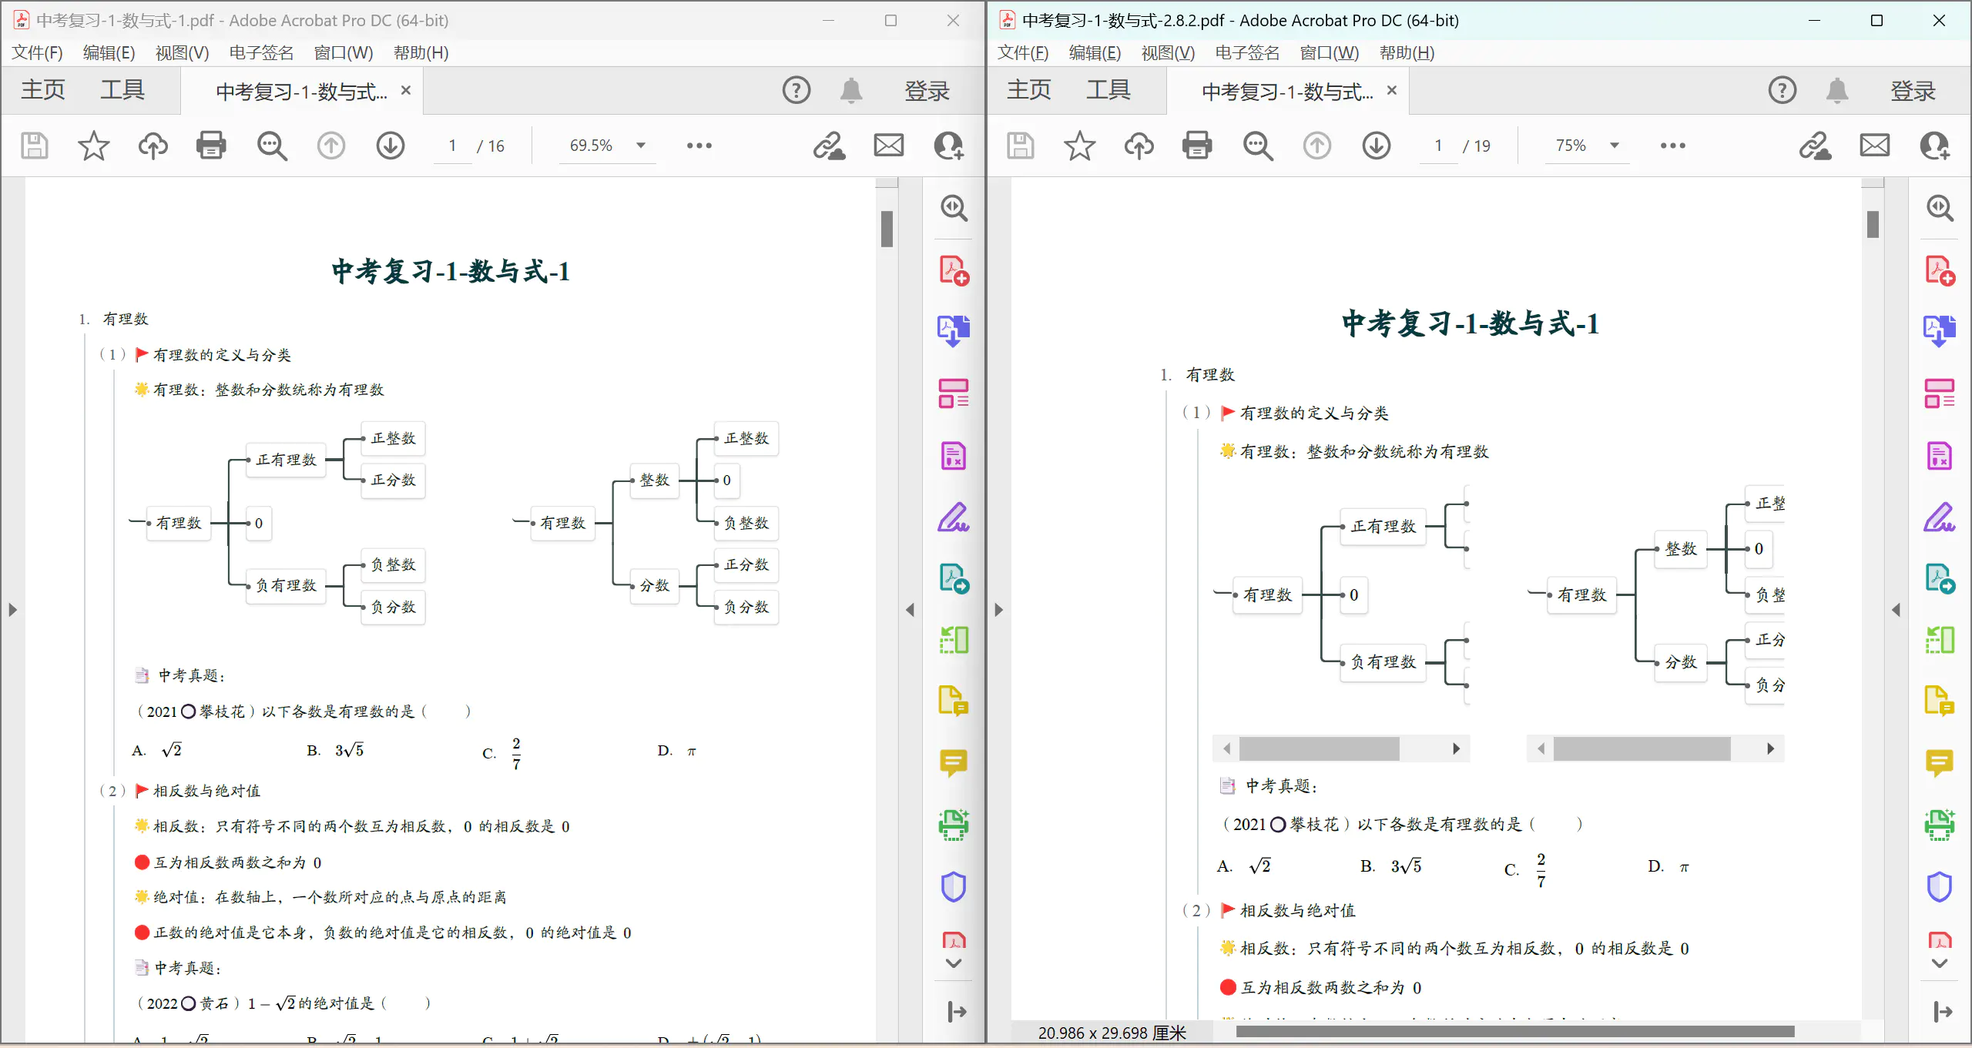This screenshot has height=1048, width=1972.
Task: Open Protect shield tool in right sidebar
Action: pyautogui.click(x=1939, y=886)
